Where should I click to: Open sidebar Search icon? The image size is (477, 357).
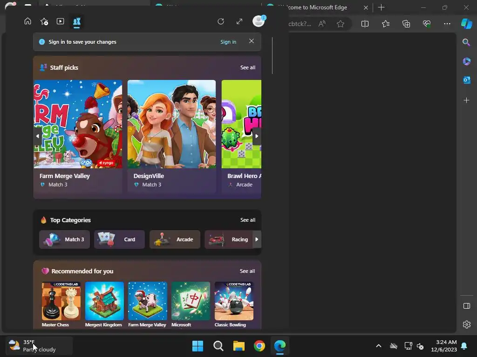[466, 42]
